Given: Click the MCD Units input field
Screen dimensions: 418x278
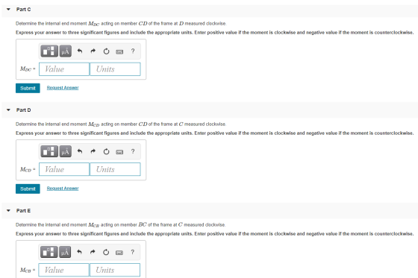Looking at the screenshot, I should 115,169.
